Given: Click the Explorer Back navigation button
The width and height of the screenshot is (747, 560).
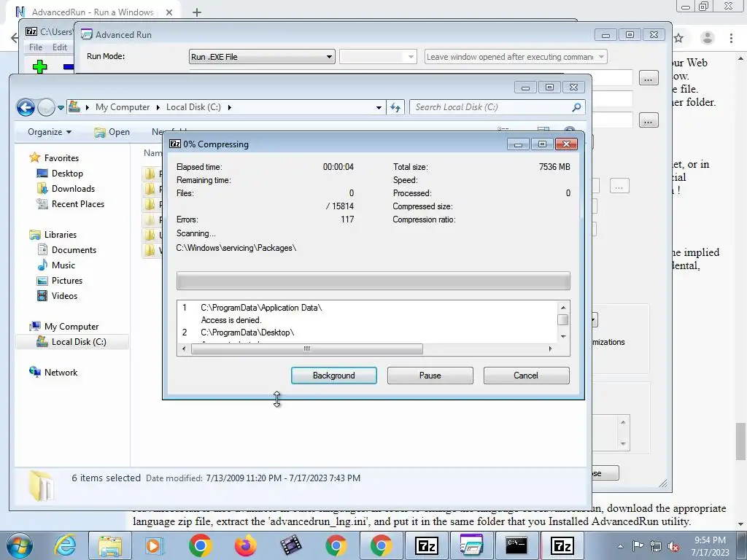Looking at the screenshot, I should pyautogui.click(x=26, y=108).
